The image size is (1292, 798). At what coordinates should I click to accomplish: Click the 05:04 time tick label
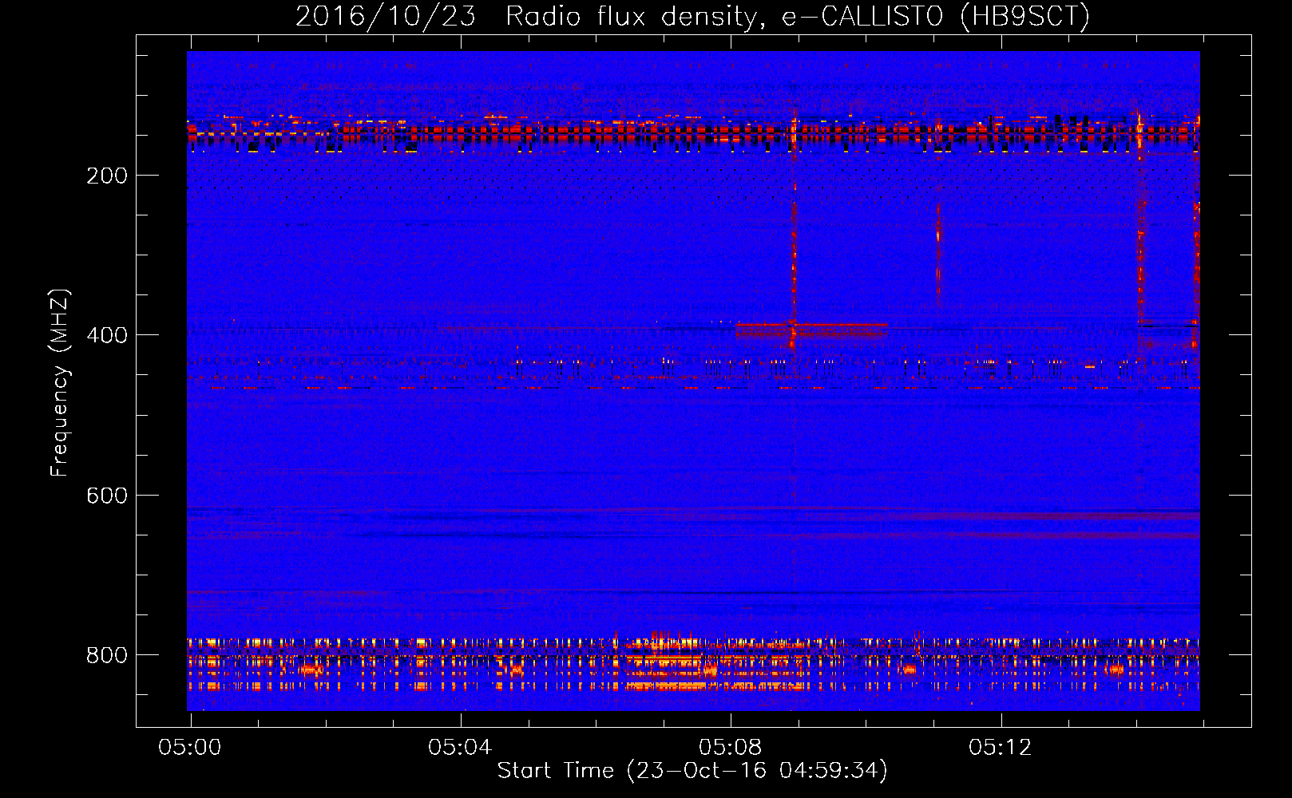(460, 748)
